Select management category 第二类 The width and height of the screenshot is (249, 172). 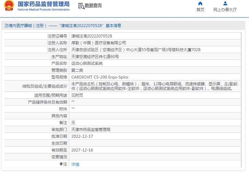tap(77, 70)
